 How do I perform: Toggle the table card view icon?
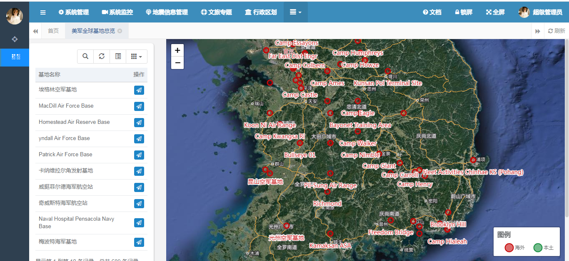118,57
